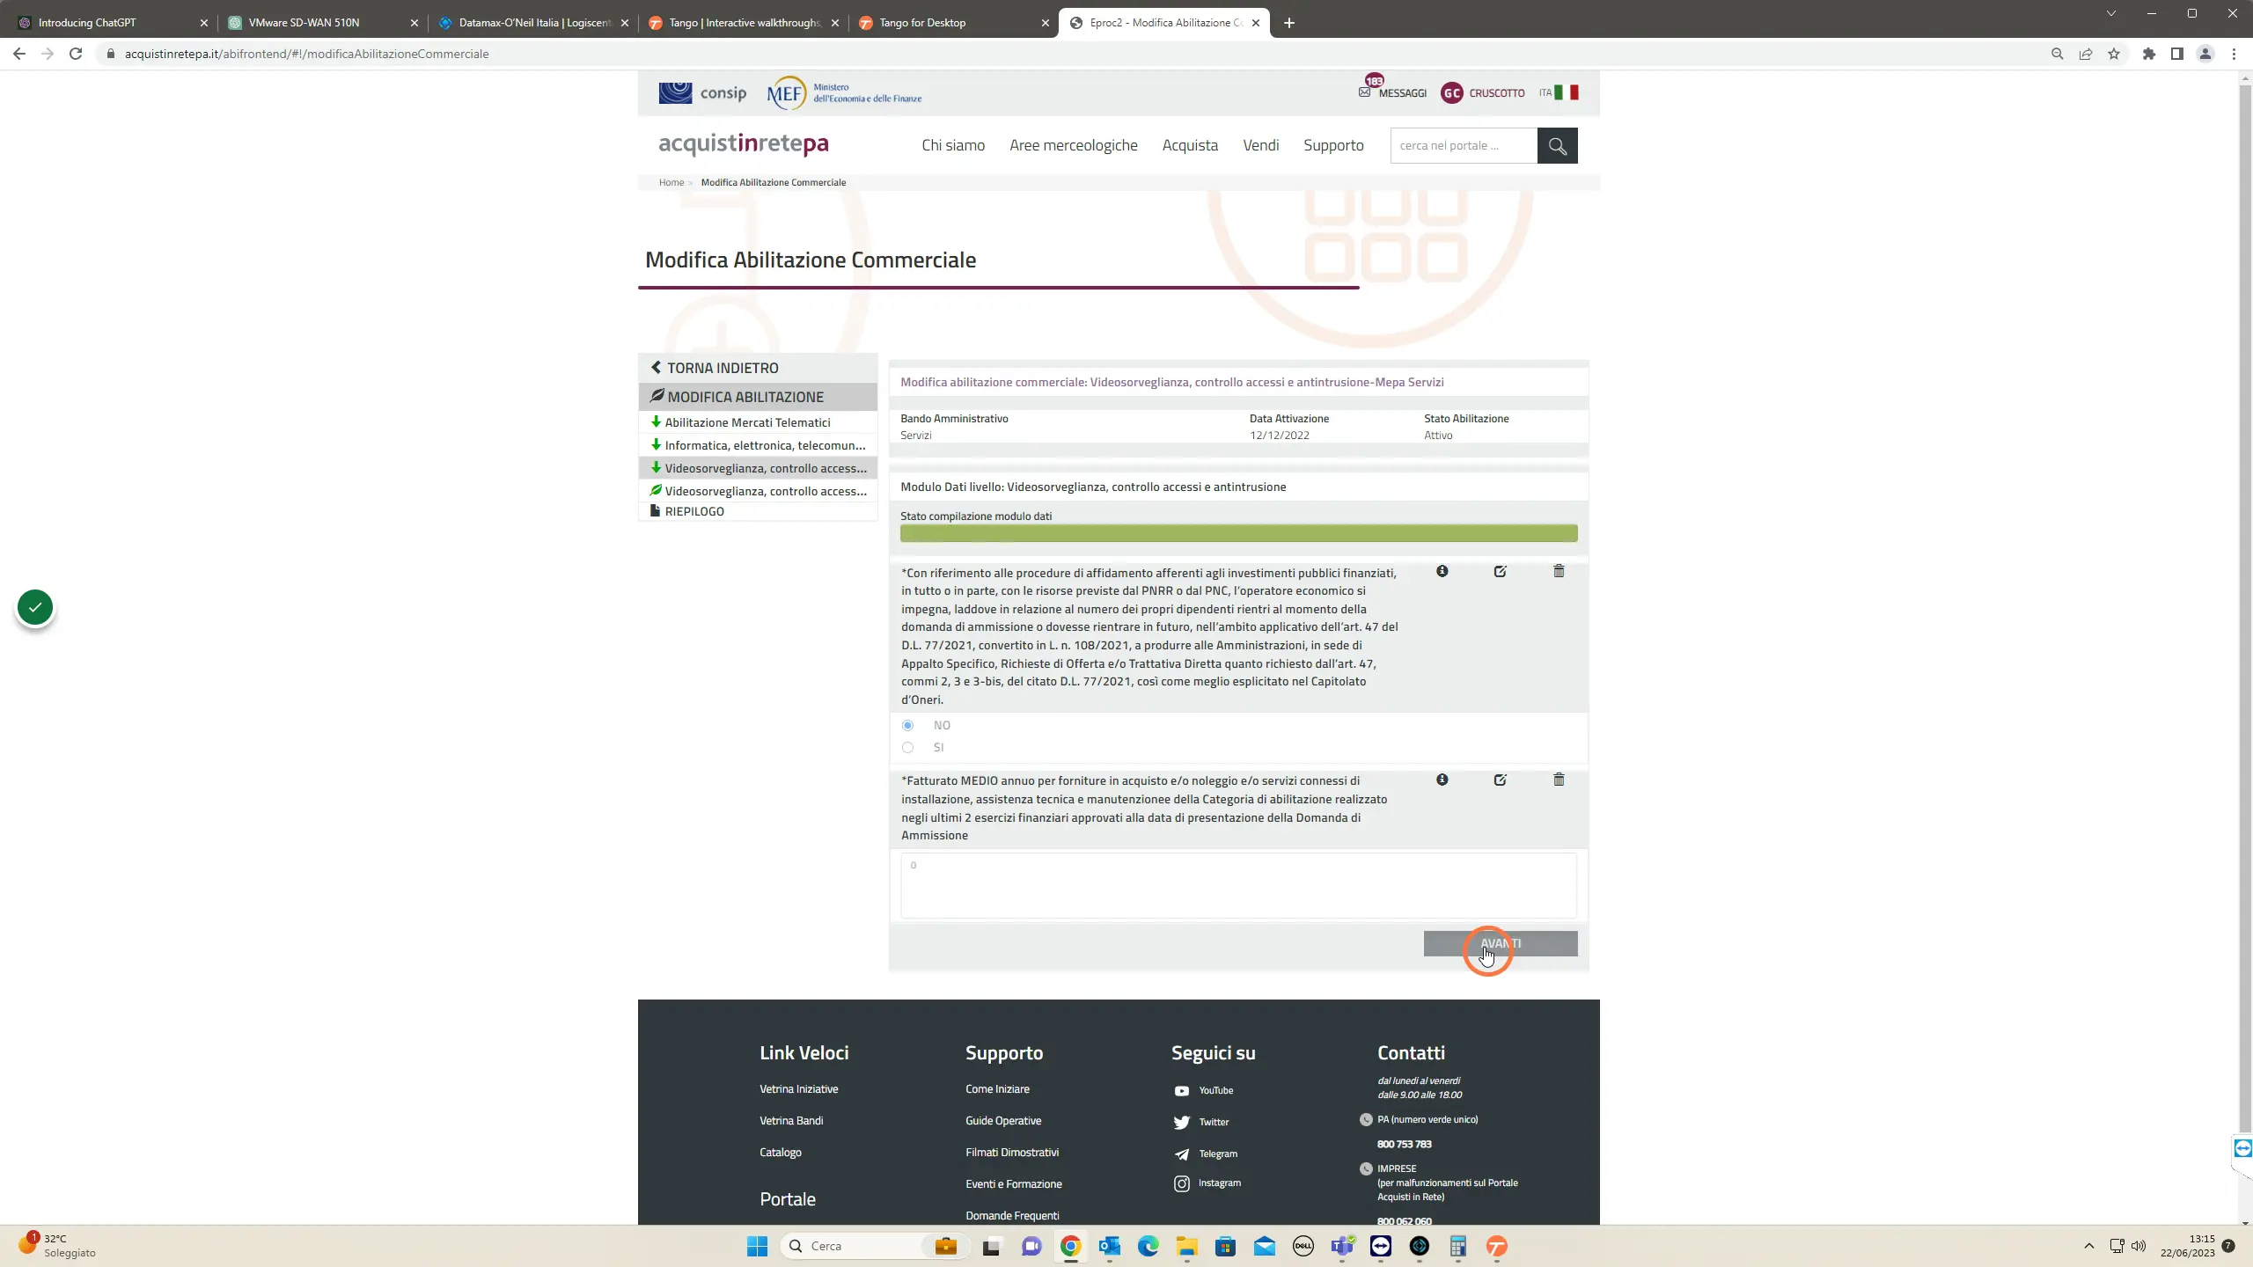Open Informatica, elettronica, telecomun... step

click(x=758, y=445)
